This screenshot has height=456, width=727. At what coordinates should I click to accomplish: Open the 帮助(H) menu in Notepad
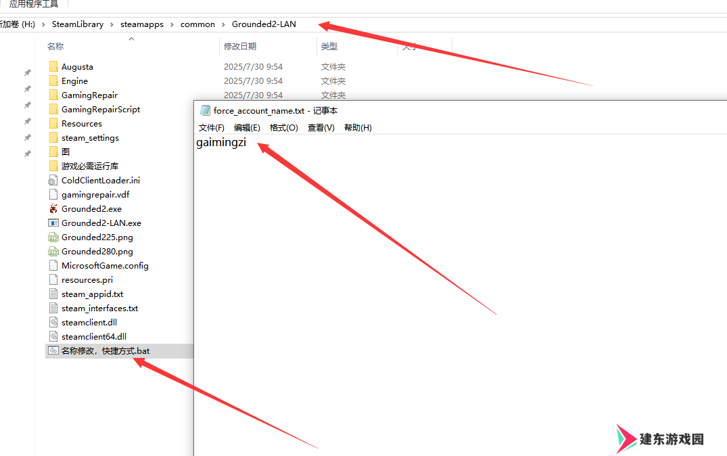pyautogui.click(x=358, y=128)
